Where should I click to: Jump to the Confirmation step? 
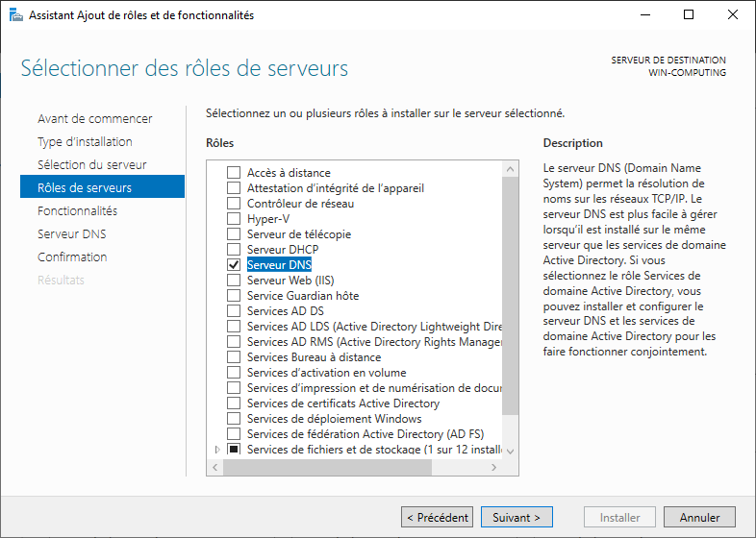[x=72, y=257]
